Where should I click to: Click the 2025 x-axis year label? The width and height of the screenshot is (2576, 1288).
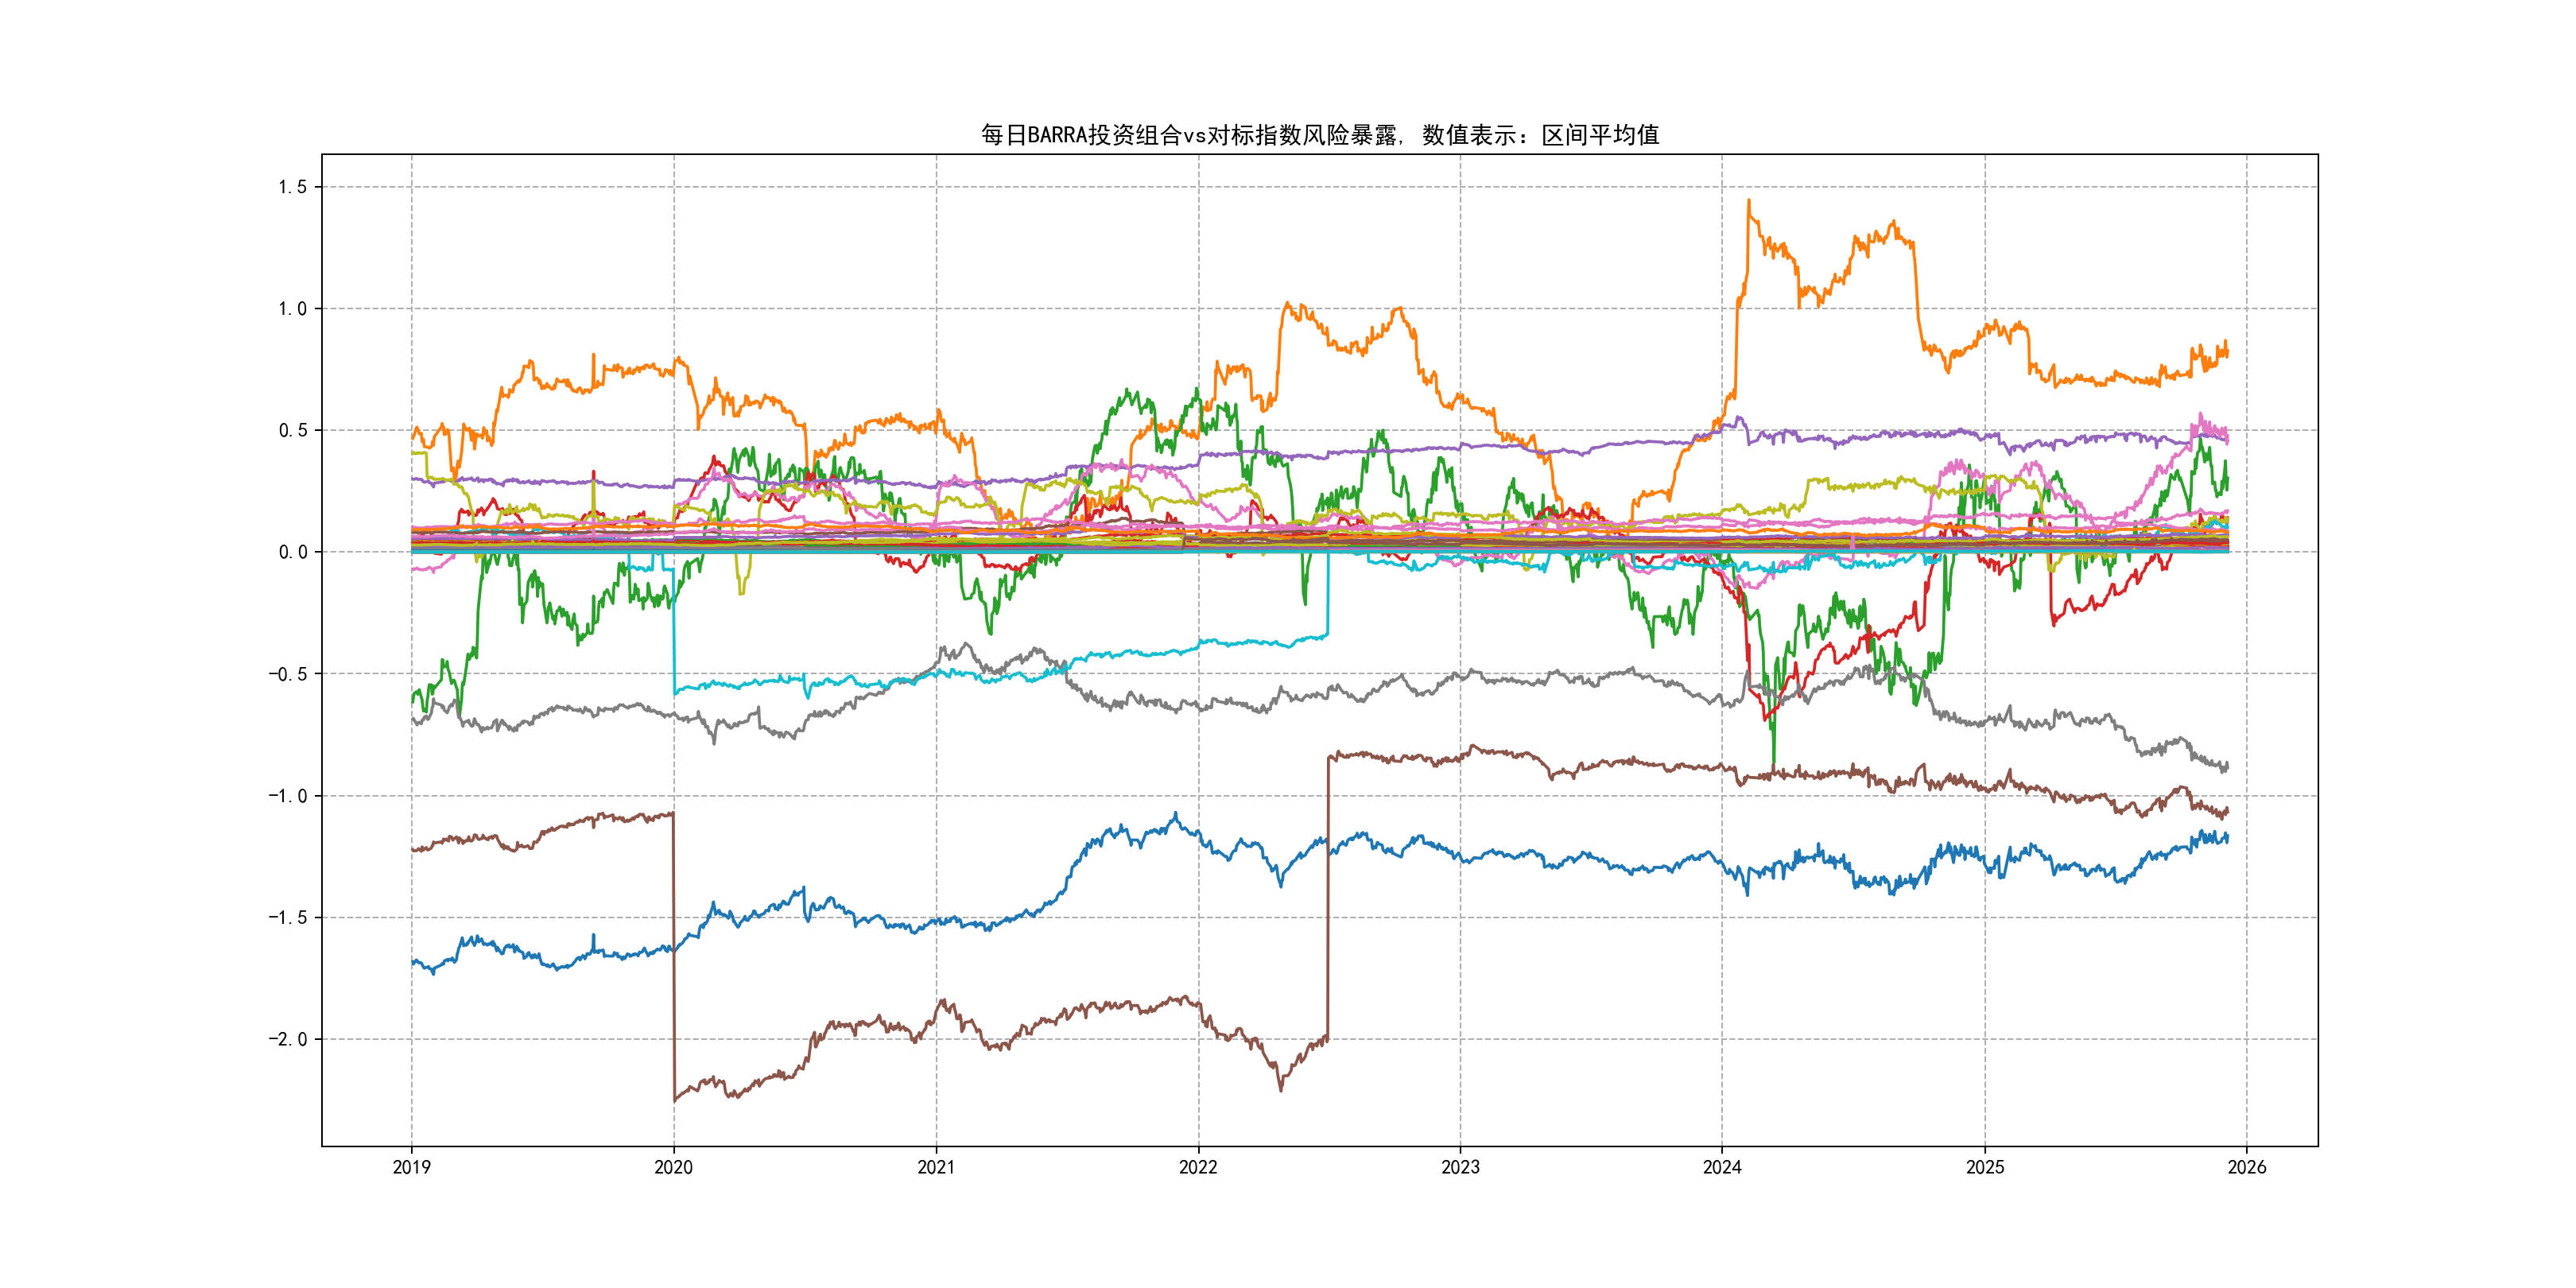(1985, 1167)
